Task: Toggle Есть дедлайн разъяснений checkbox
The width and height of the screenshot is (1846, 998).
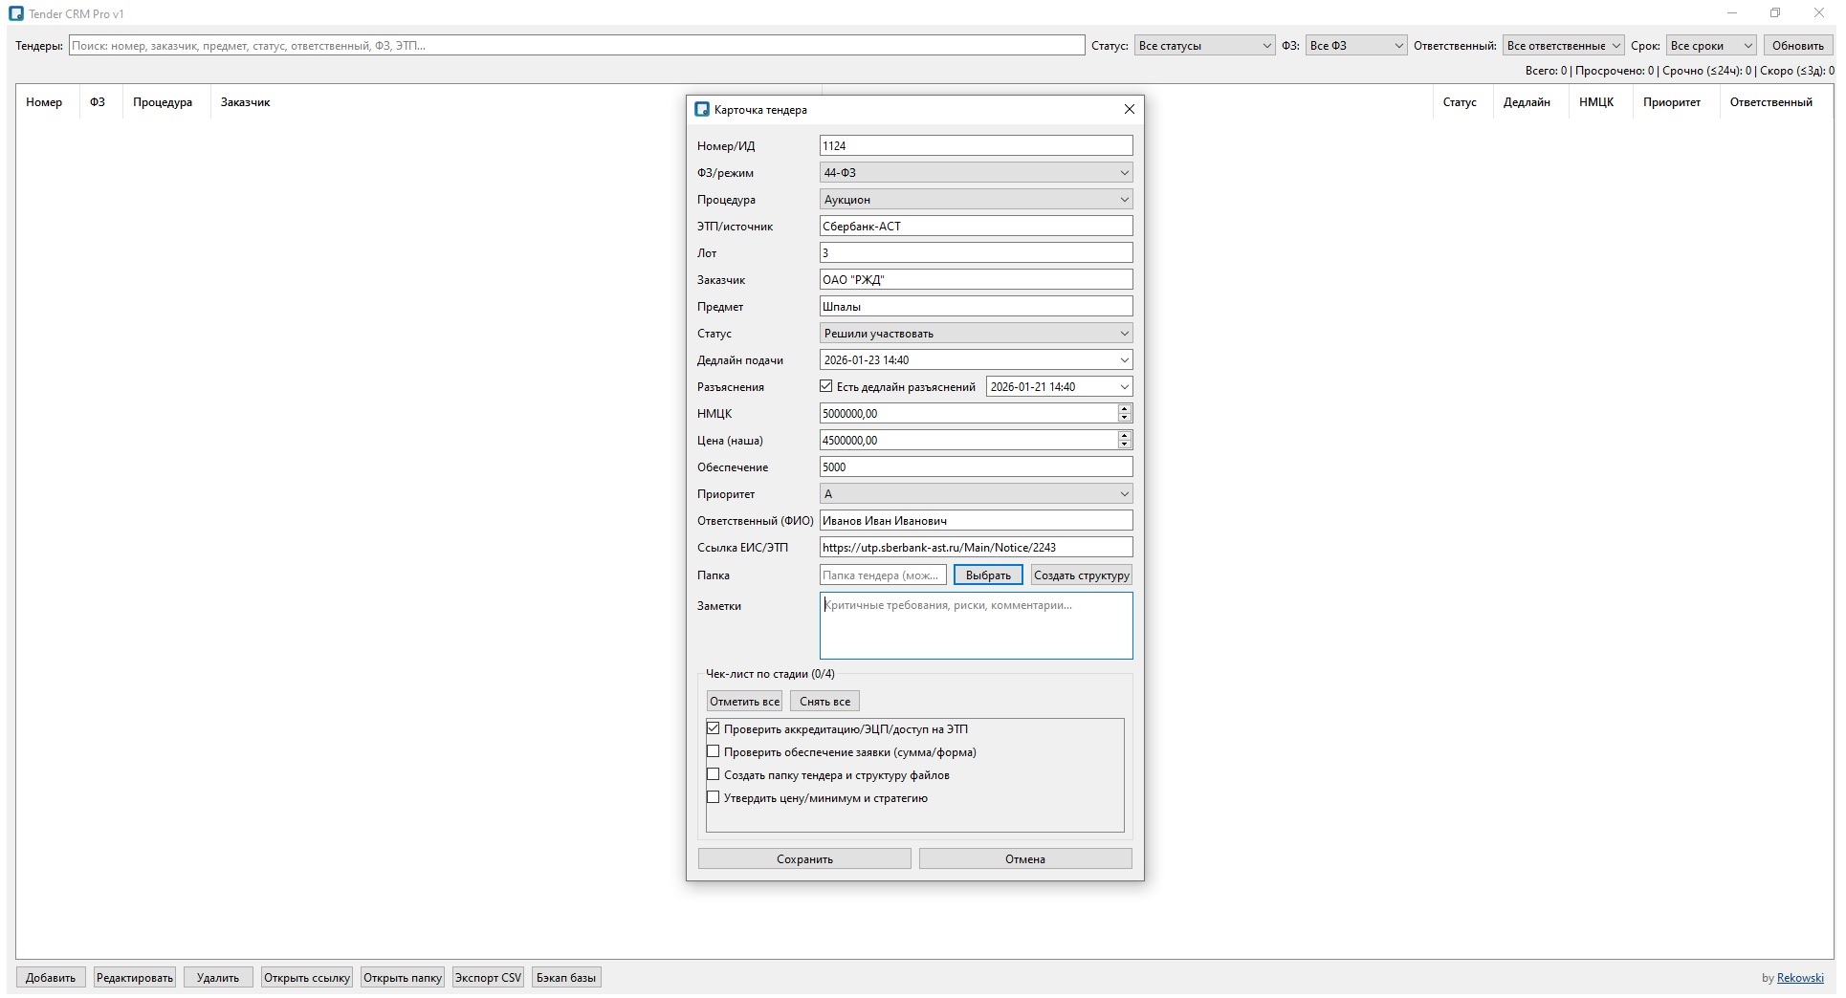Action: click(826, 387)
